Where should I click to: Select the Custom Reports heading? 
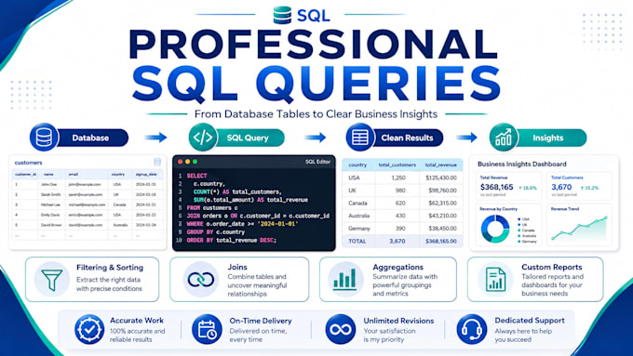tap(551, 267)
